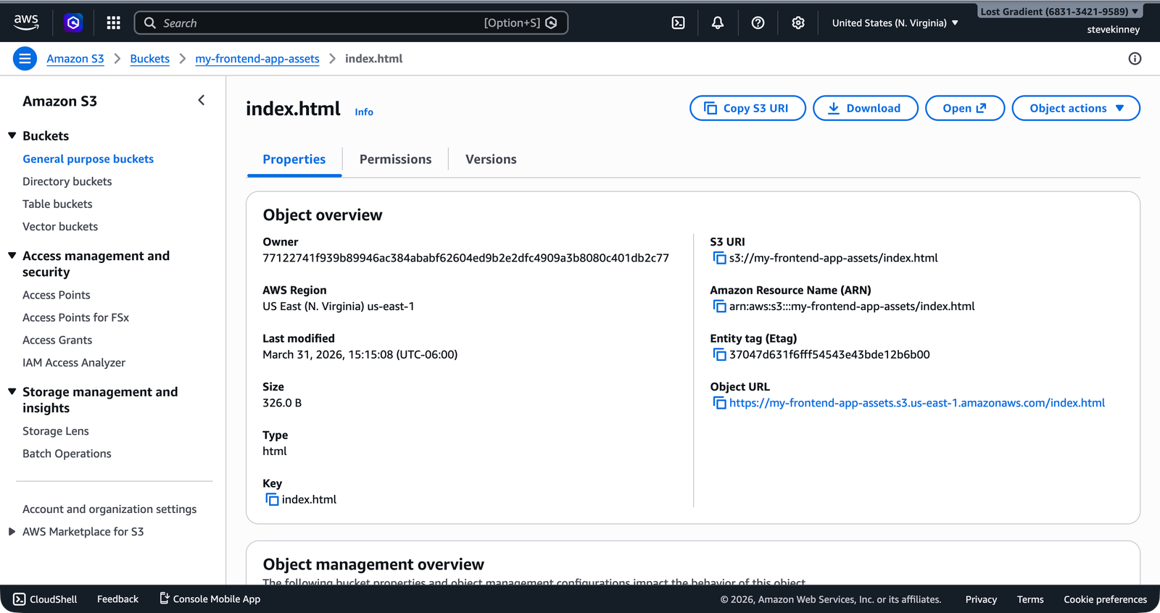Copy the Entity tag value icon
The width and height of the screenshot is (1160, 613).
[x=719, y=354]
